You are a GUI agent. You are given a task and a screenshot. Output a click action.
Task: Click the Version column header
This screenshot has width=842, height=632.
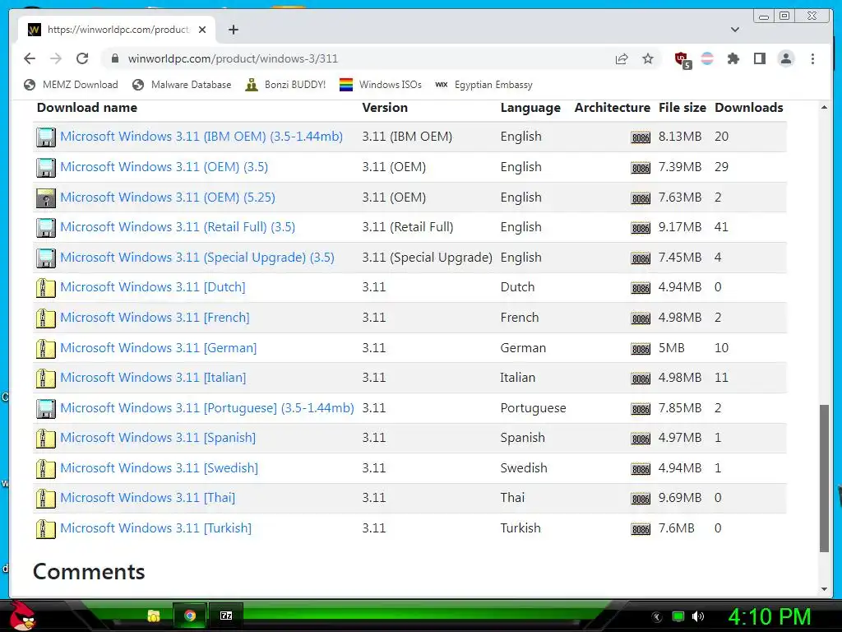tap(385, 108)
